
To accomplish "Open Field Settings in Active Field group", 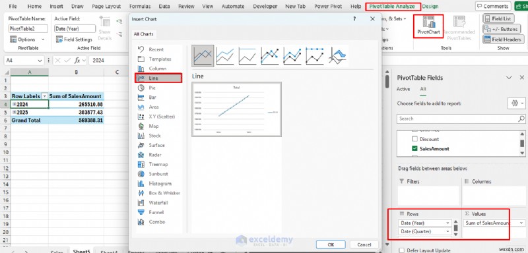I will 74,40.
